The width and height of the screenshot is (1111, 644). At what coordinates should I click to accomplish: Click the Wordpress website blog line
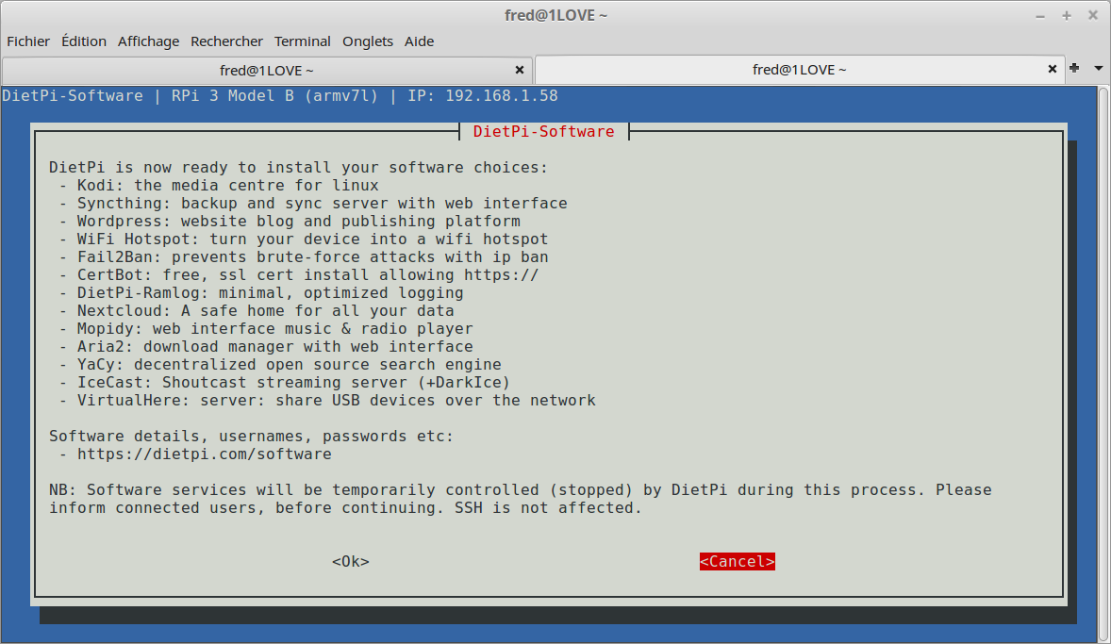tap(290, 221)
